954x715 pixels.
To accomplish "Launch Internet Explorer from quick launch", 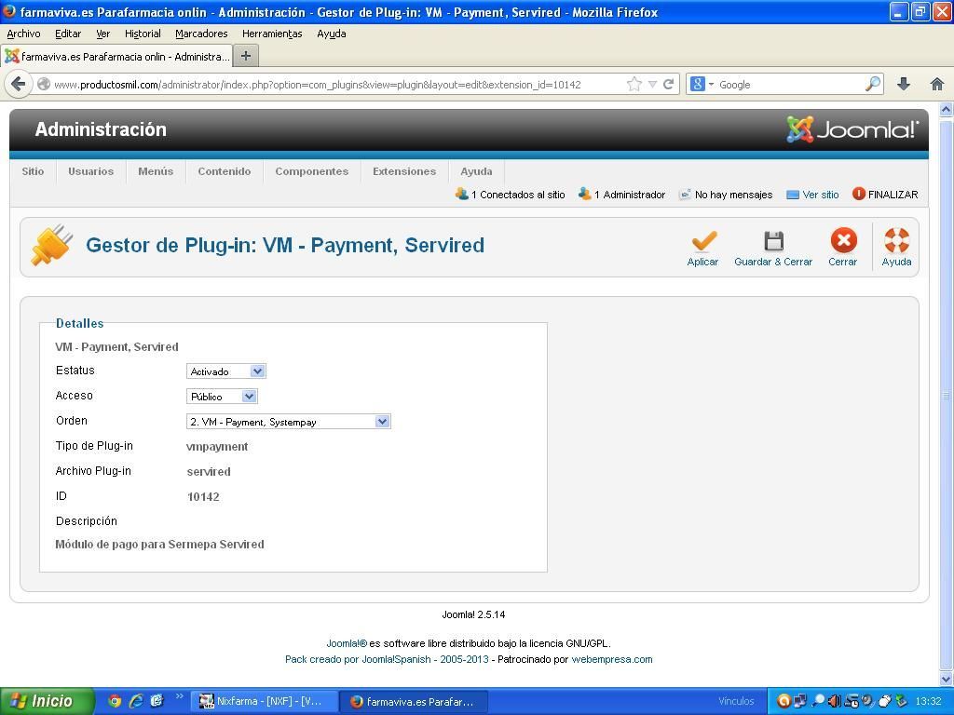I will [x=136, y=701].
